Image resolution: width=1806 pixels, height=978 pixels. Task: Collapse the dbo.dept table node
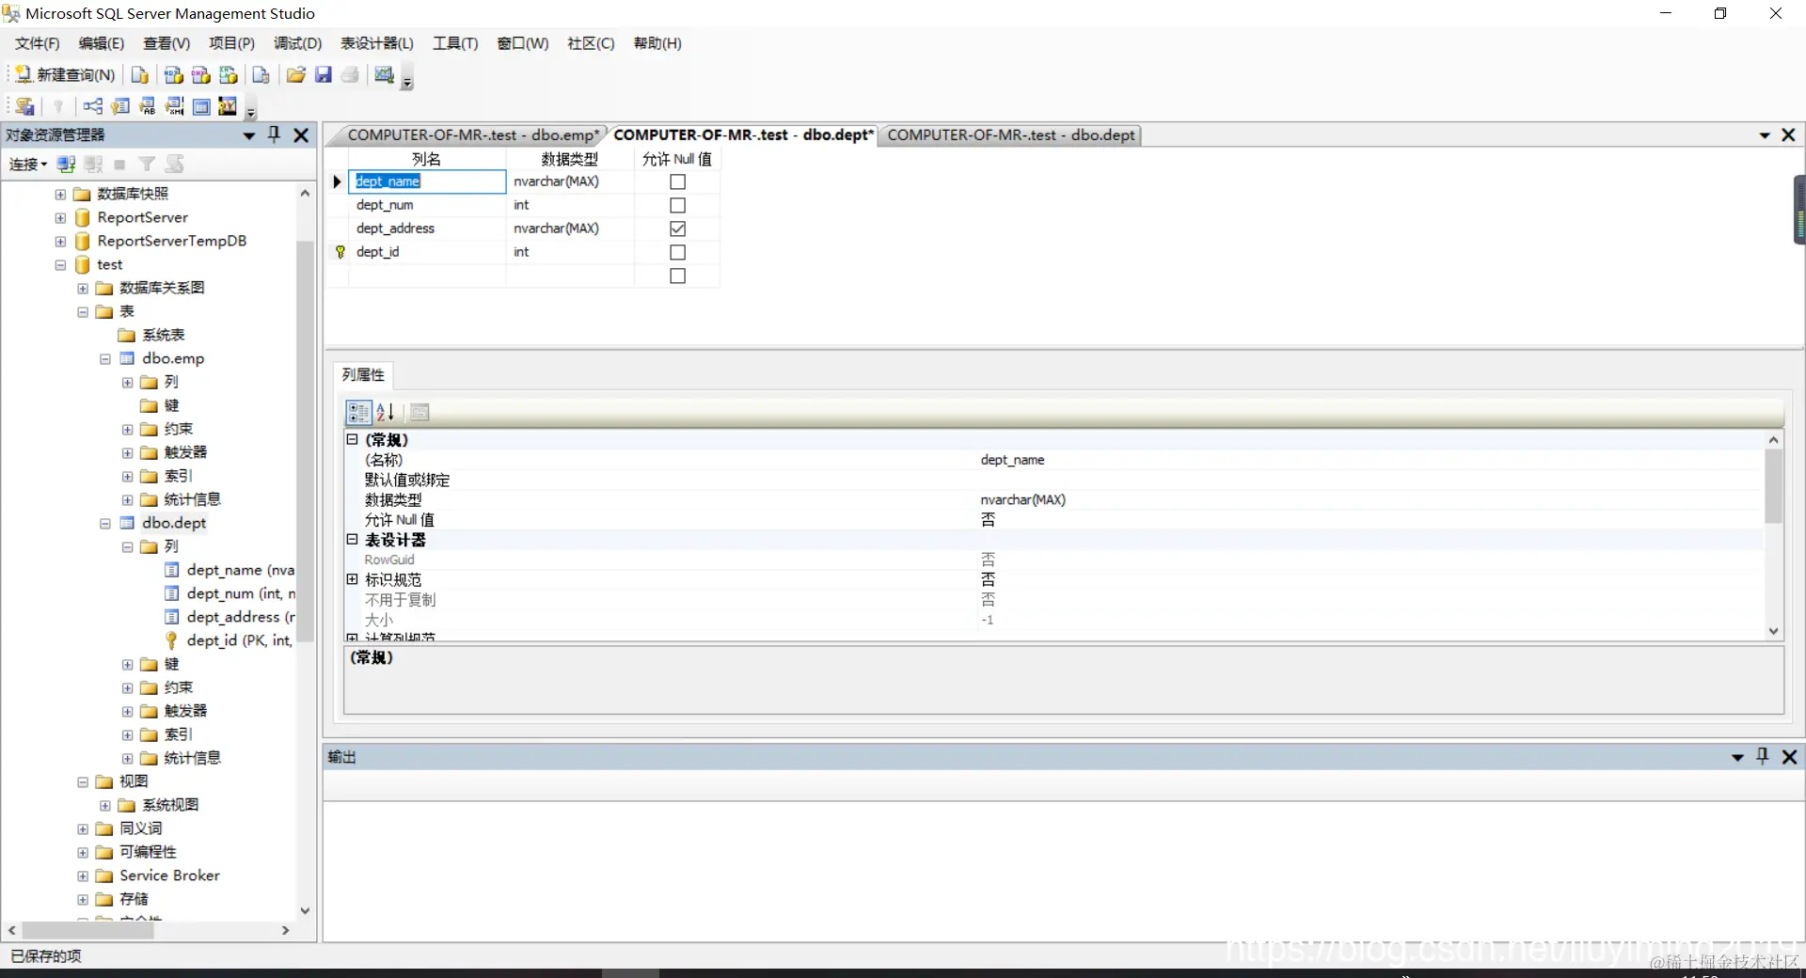pyautogui.click(x=105, y=524)
